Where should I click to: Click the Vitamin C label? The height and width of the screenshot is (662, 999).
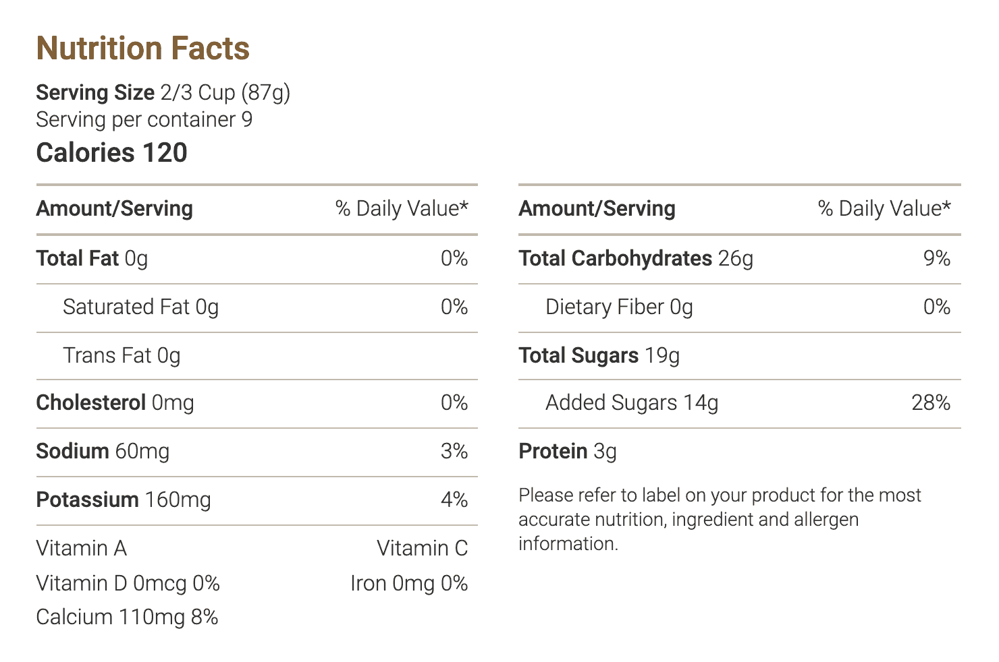pos(423,548)
